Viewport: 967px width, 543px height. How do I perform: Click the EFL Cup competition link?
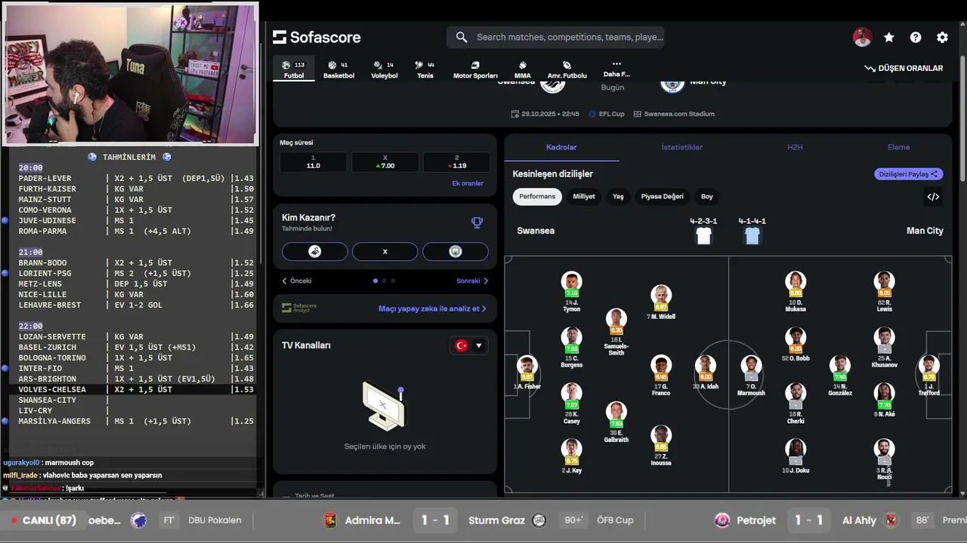606,114
